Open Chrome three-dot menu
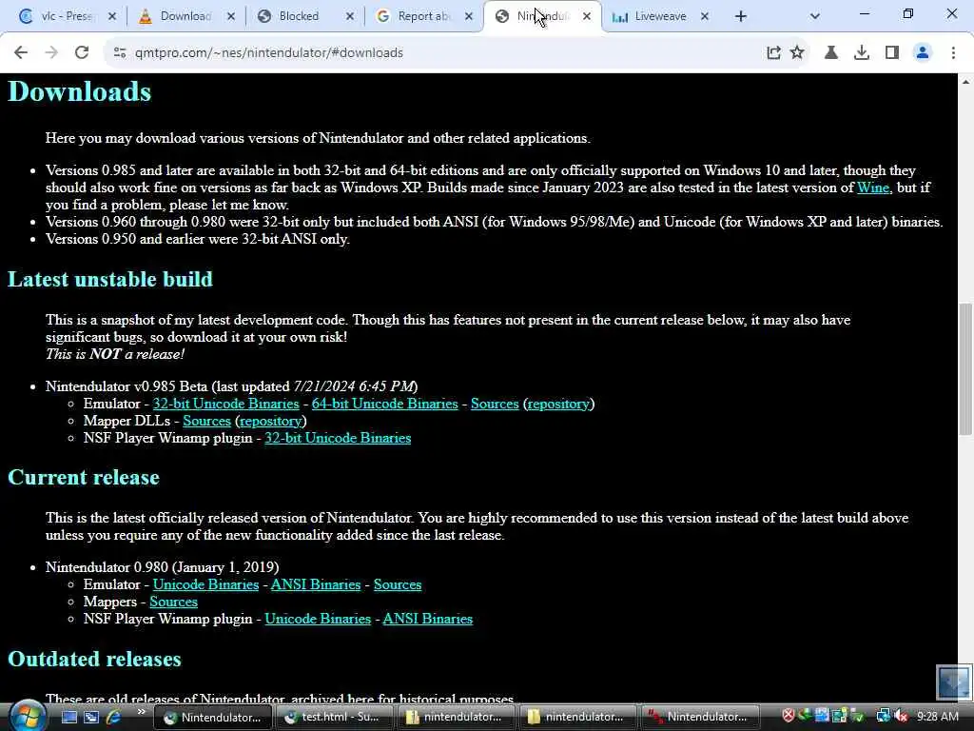The image size is (974, 731). tap(953, 53)
